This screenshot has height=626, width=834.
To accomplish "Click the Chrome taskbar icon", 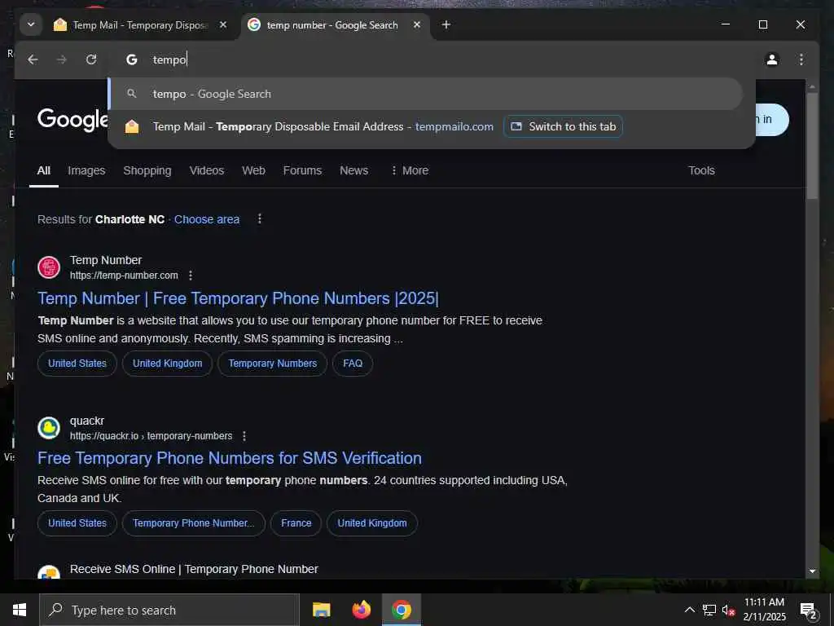I will click(402, 610).
